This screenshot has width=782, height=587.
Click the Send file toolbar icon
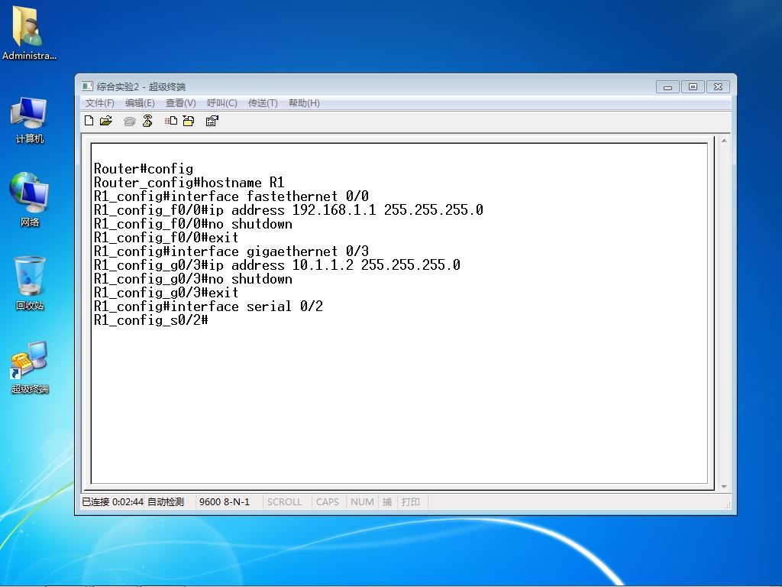171,121
